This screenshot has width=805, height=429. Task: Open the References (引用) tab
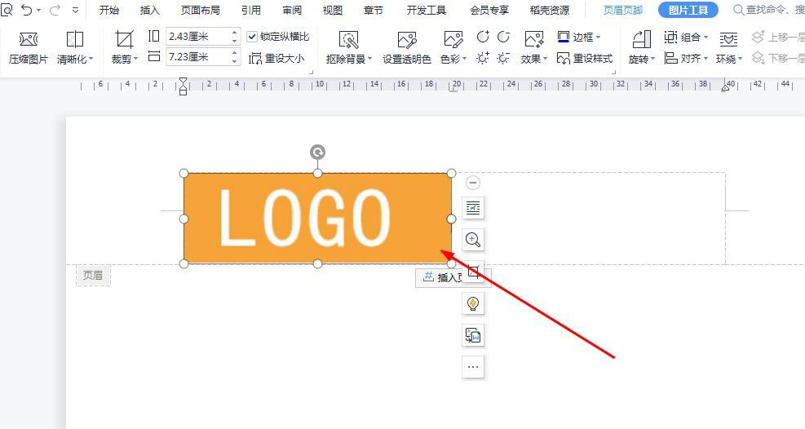coord(251,10)
